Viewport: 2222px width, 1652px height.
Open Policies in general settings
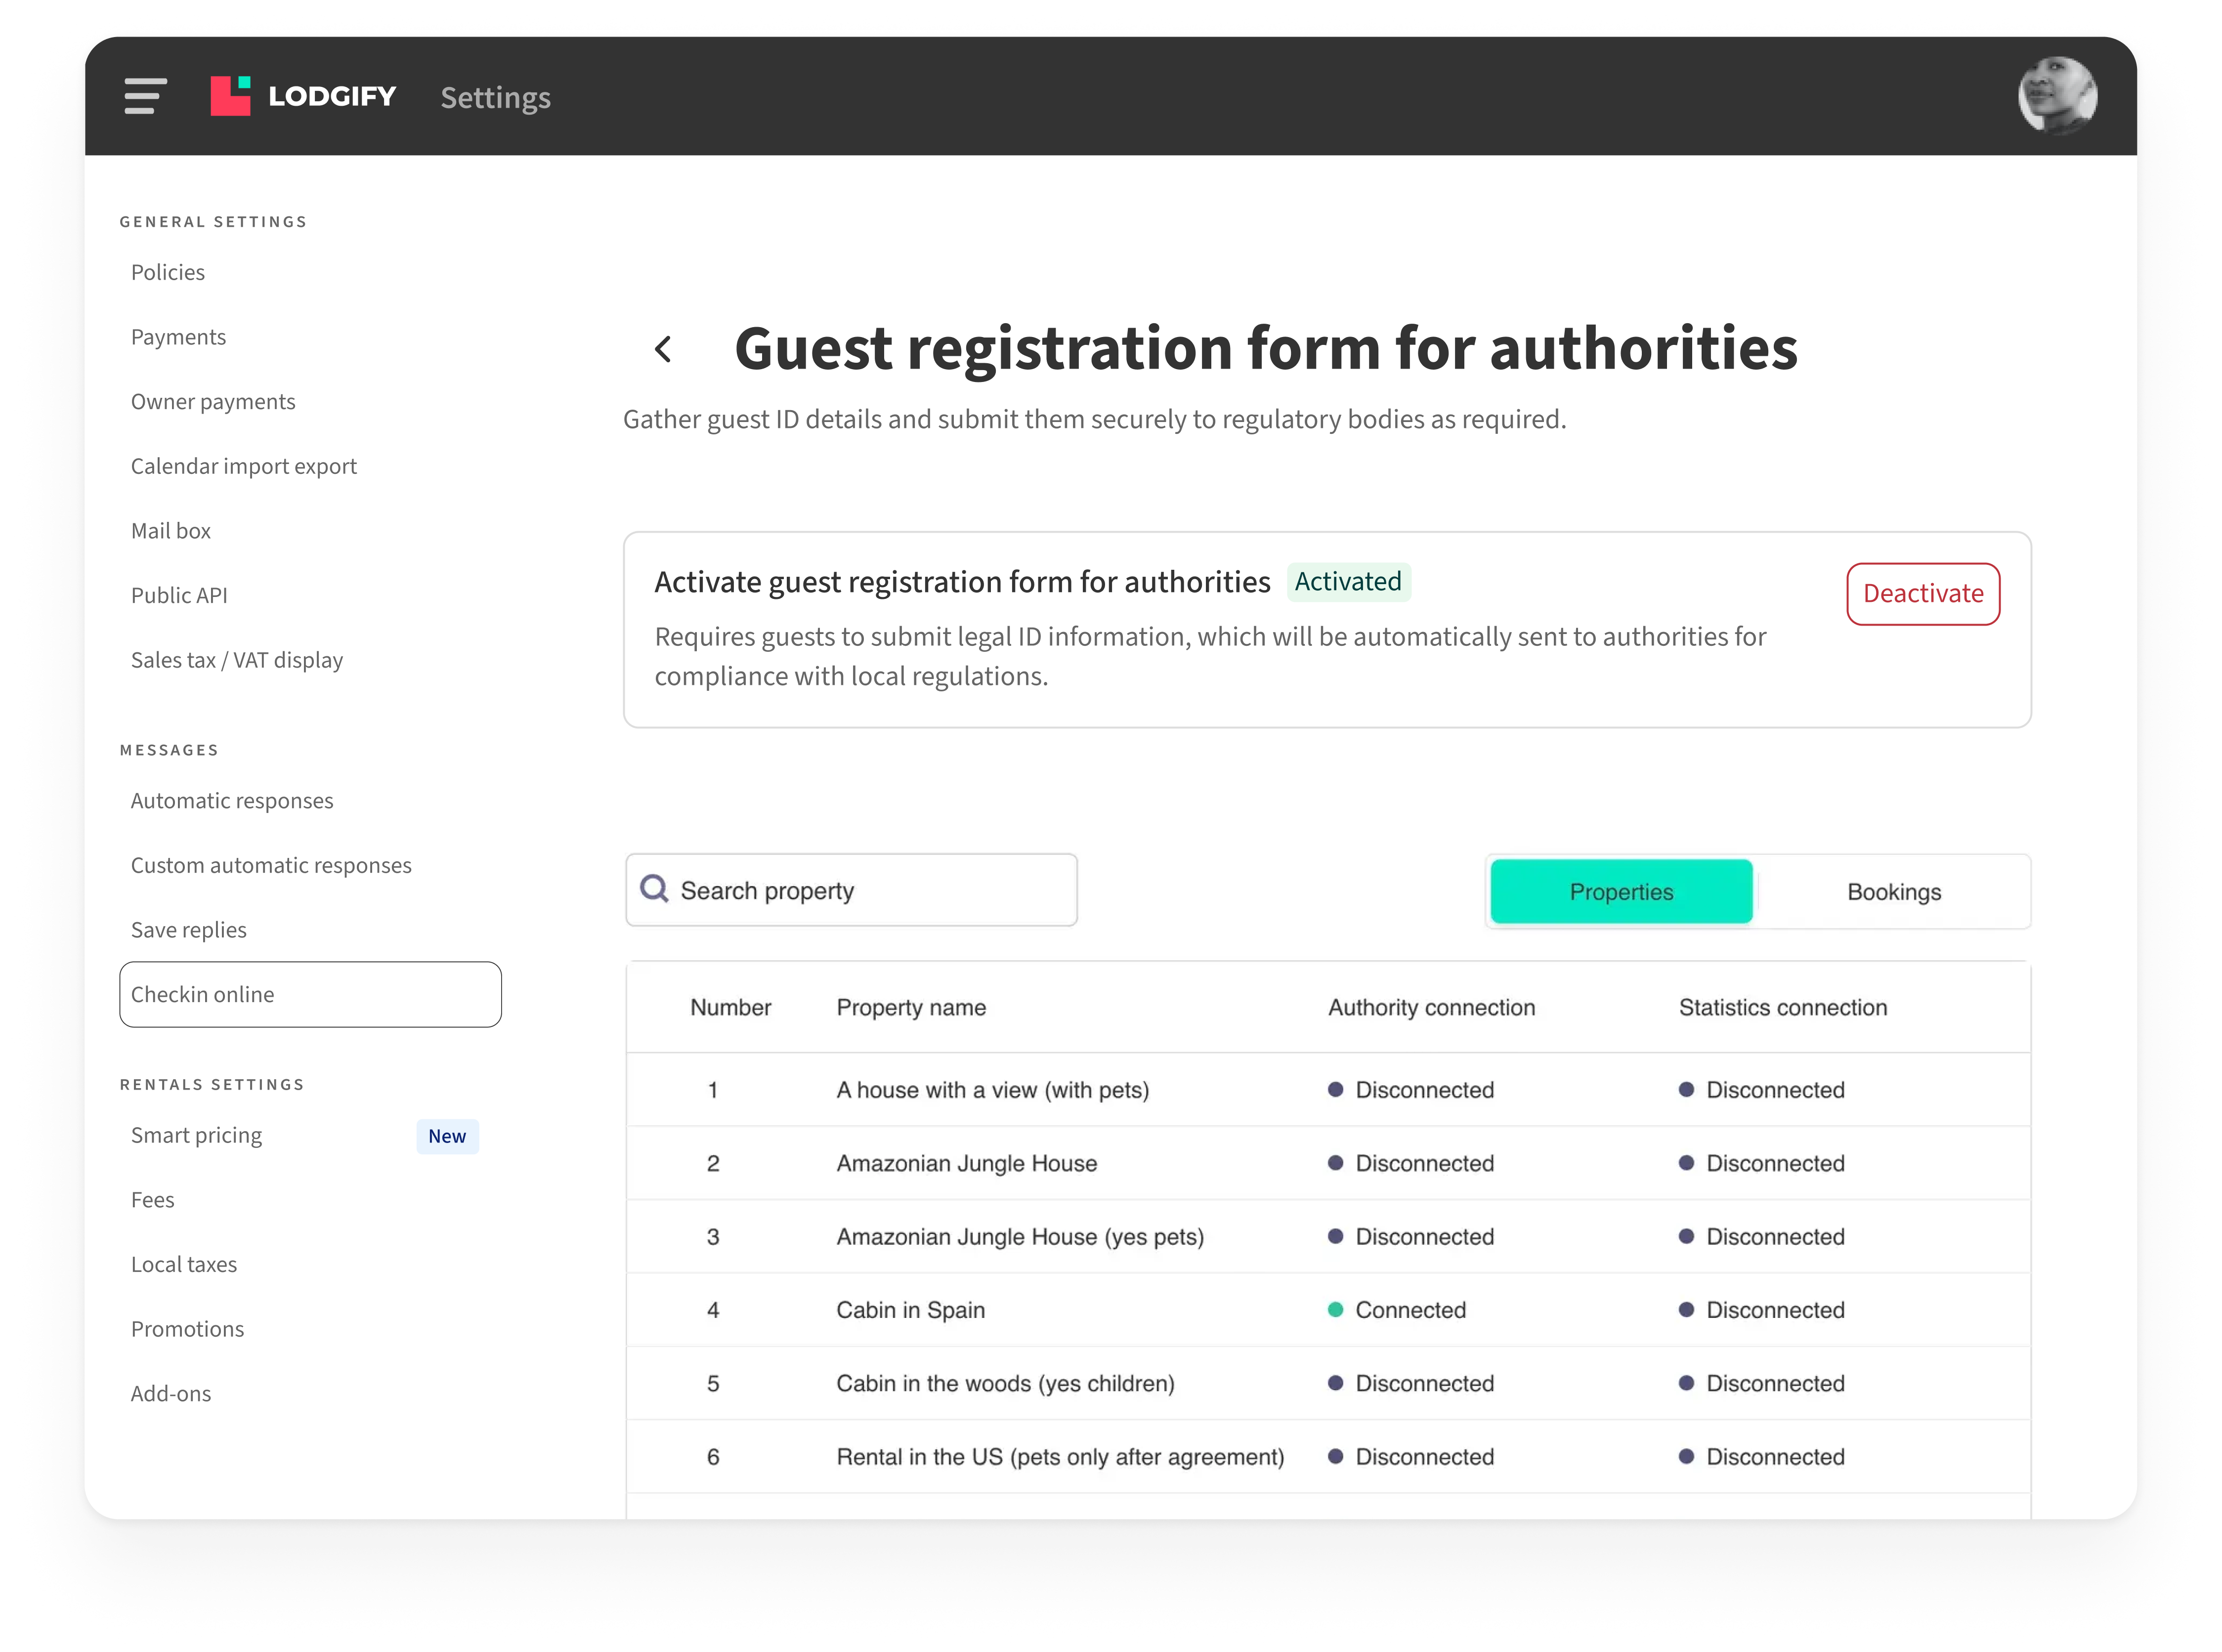pos(168,273)
